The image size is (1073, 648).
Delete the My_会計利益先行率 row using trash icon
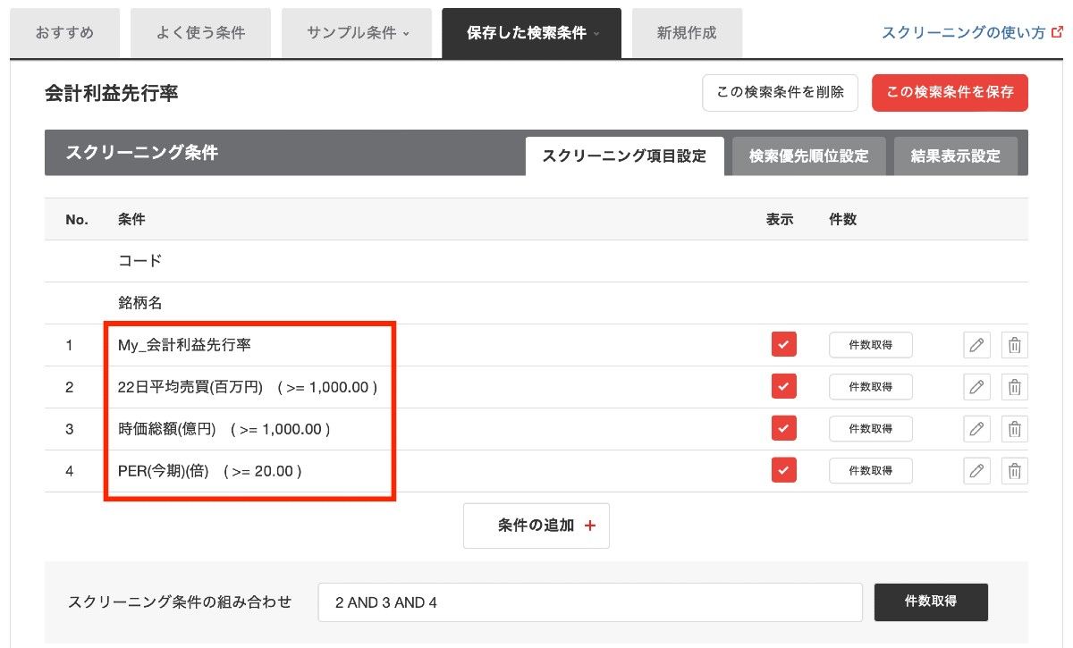click(1014, 345)
